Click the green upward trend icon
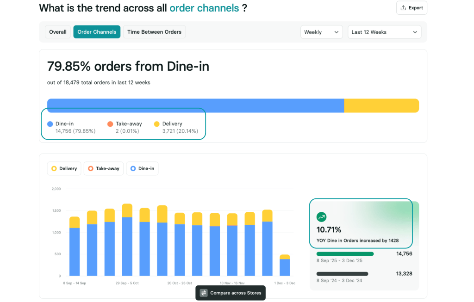The width and height of the screenshot is (474, 302). coord(321,216)
